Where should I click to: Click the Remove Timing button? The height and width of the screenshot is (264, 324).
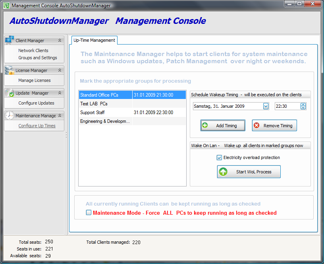click(x=274, y=125)
